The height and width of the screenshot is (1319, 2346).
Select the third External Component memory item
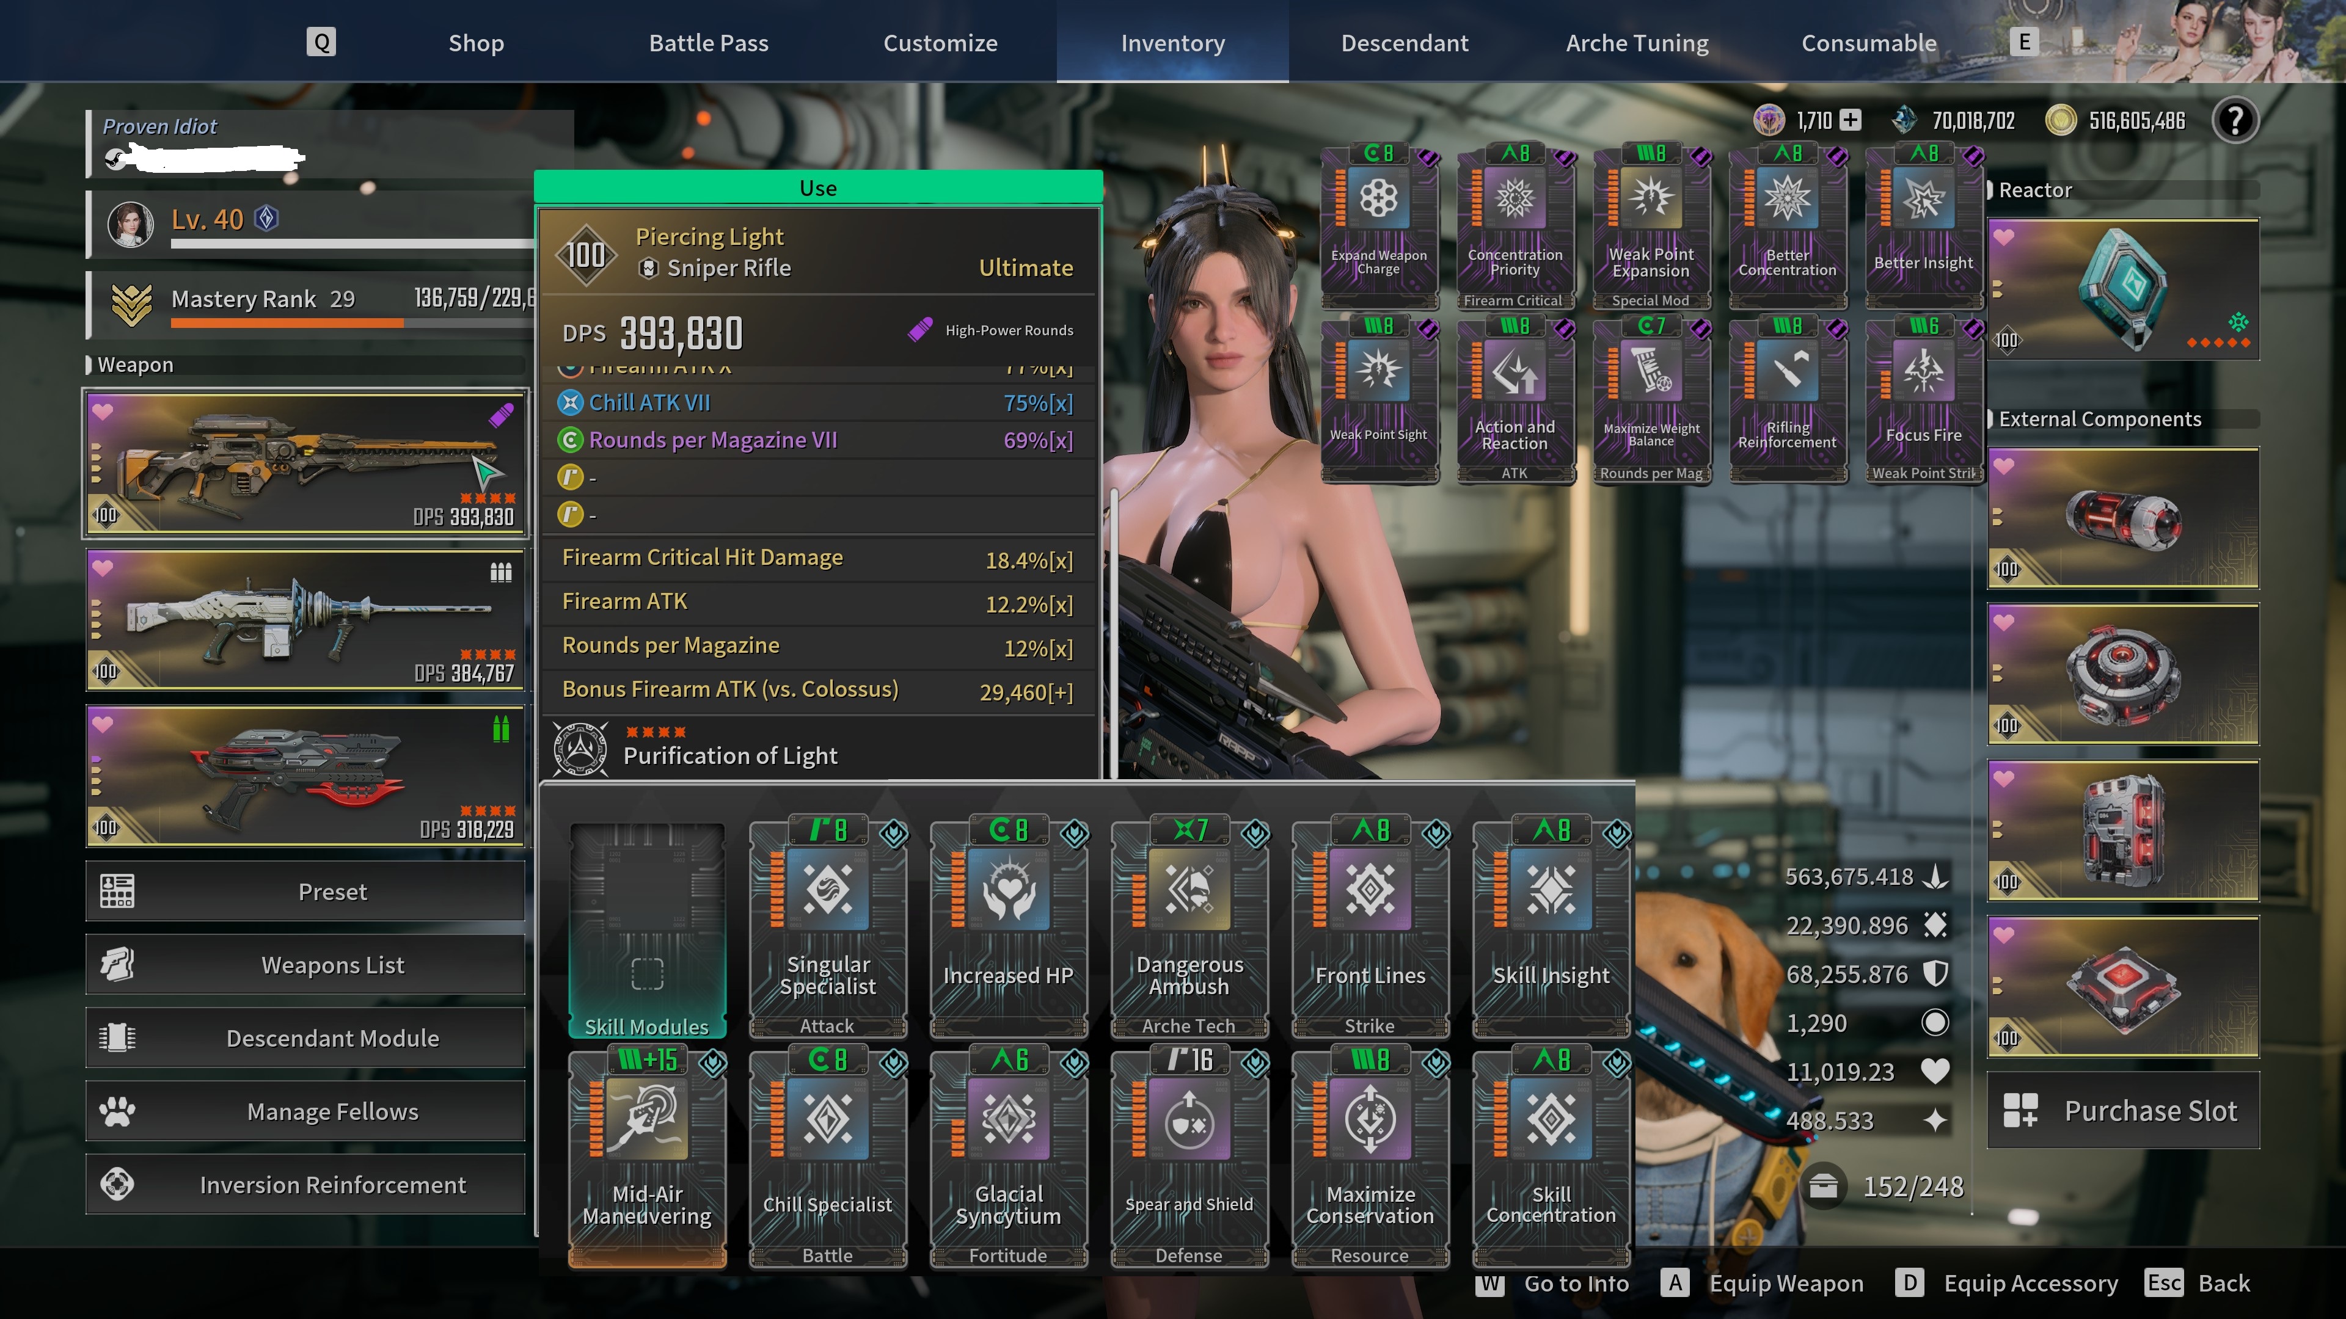(2123, 831)
